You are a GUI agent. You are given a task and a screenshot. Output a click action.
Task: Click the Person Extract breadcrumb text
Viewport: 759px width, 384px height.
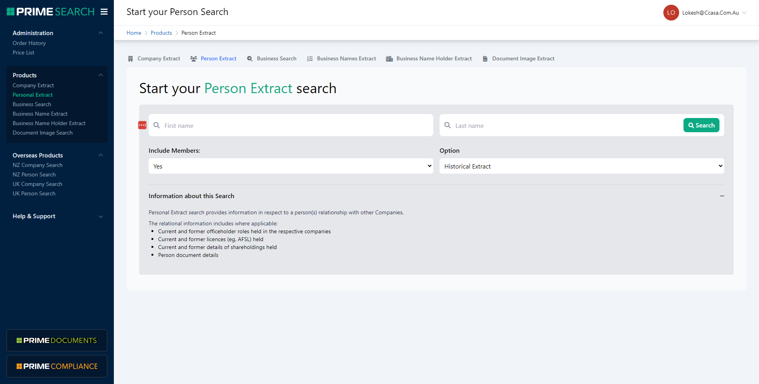(198, 33)
